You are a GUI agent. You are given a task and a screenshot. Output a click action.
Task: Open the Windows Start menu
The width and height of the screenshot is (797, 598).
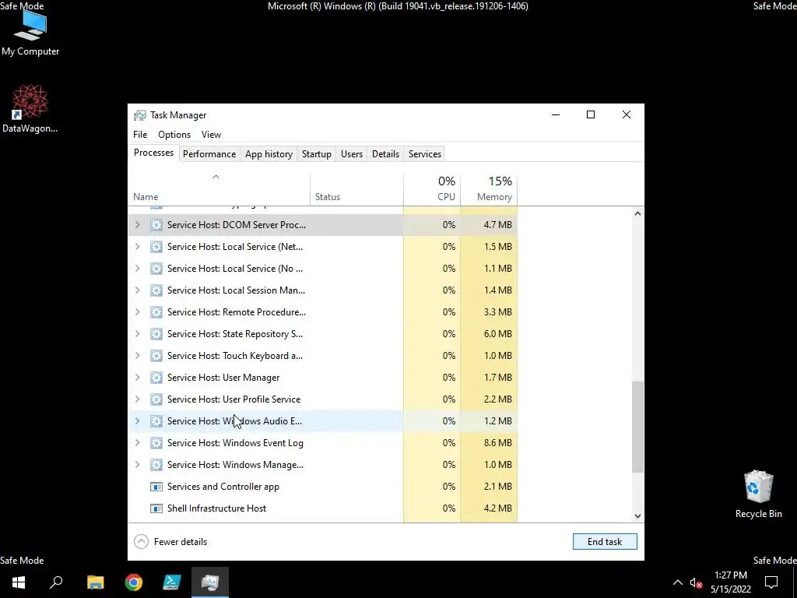tap(19, 582)
